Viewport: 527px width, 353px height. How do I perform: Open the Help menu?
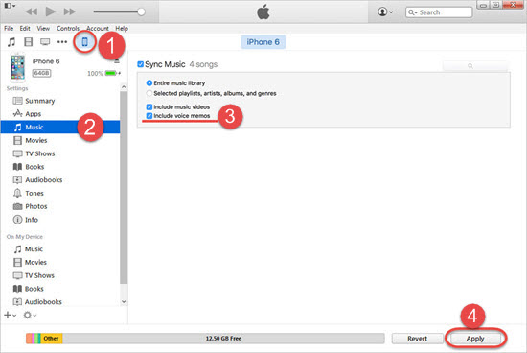(122, 28)
